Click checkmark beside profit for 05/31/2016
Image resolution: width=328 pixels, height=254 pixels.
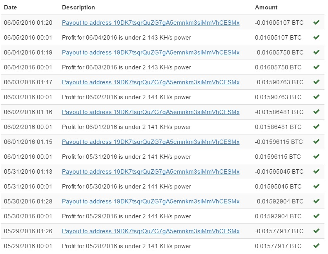point(316,156)
